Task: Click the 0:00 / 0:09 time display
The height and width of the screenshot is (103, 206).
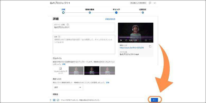Action: (133, 40)
